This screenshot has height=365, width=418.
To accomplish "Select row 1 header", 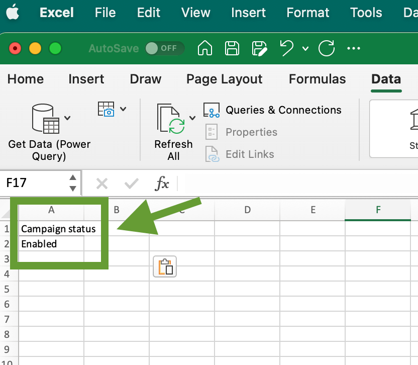I will click(7, 229).
